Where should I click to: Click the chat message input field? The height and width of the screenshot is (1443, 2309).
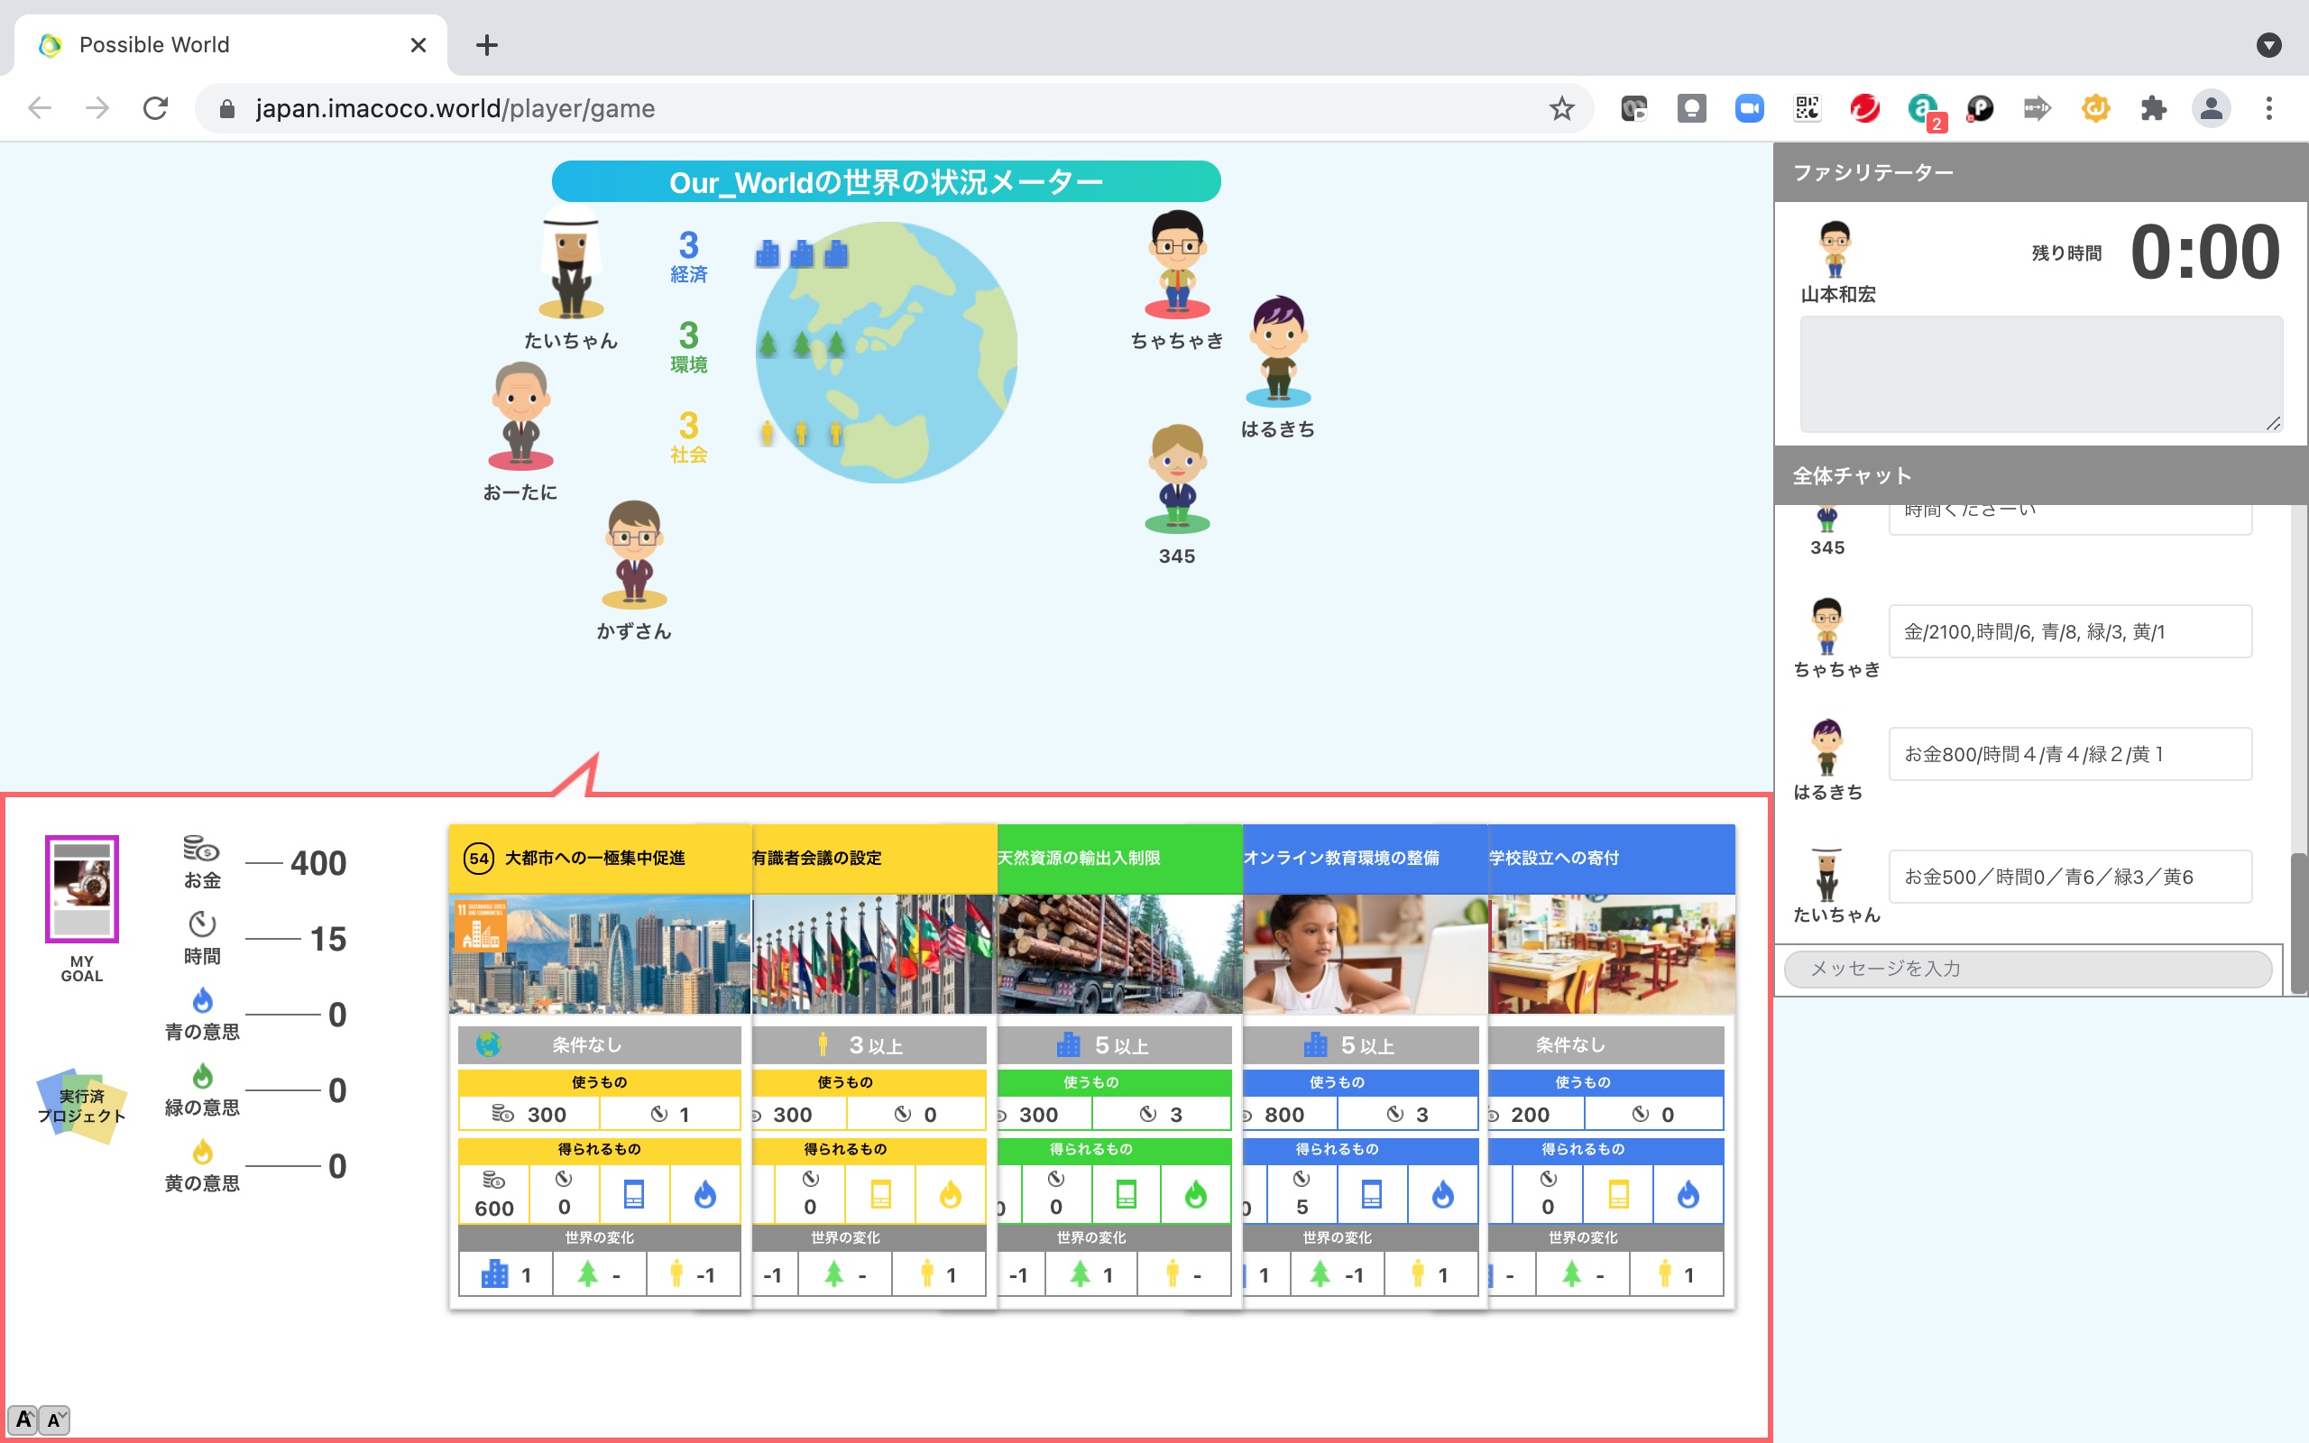[2028, 969]
